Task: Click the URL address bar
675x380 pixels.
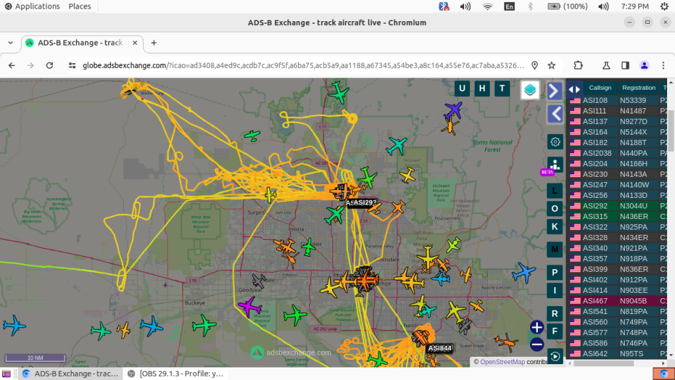Action: click(x=303, y=65)
